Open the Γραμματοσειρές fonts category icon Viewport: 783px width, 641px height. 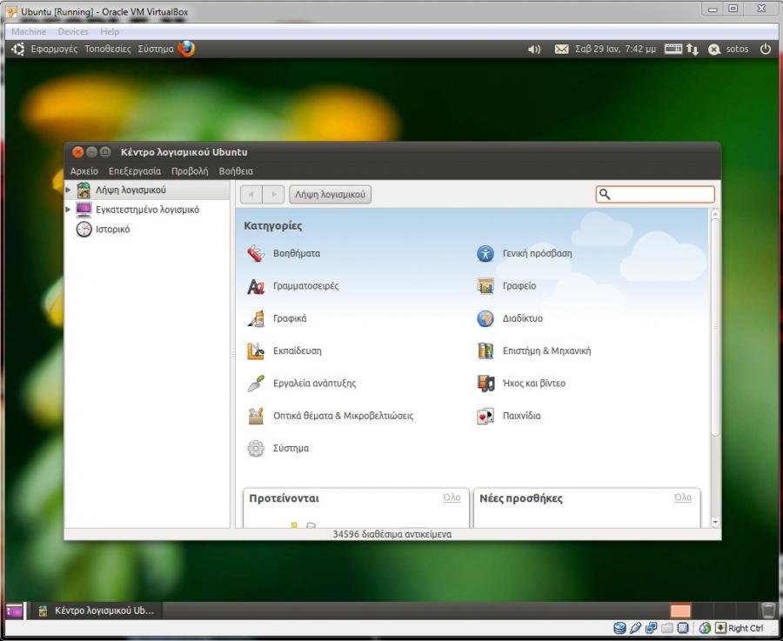tap(256, 286)
